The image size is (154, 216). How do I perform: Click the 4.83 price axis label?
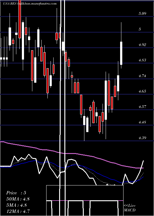coord(142,60)
